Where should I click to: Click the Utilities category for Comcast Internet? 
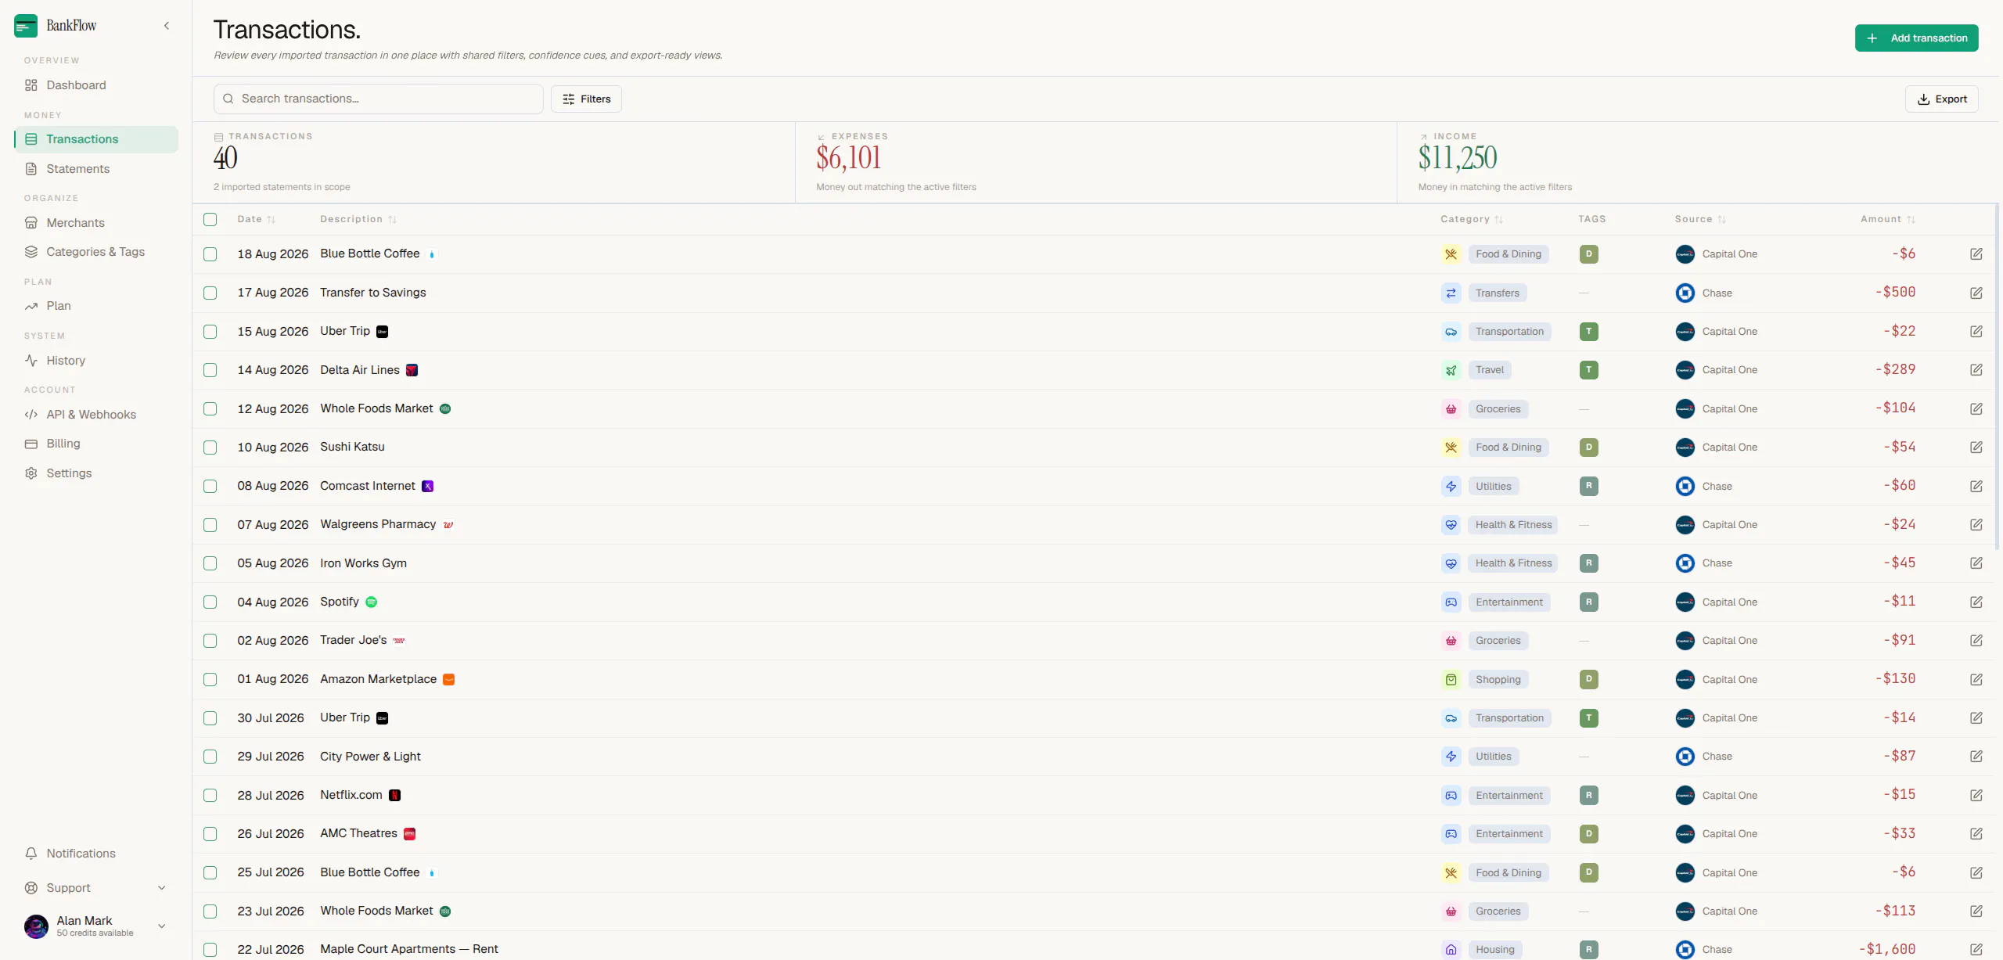click(1493, 487)
